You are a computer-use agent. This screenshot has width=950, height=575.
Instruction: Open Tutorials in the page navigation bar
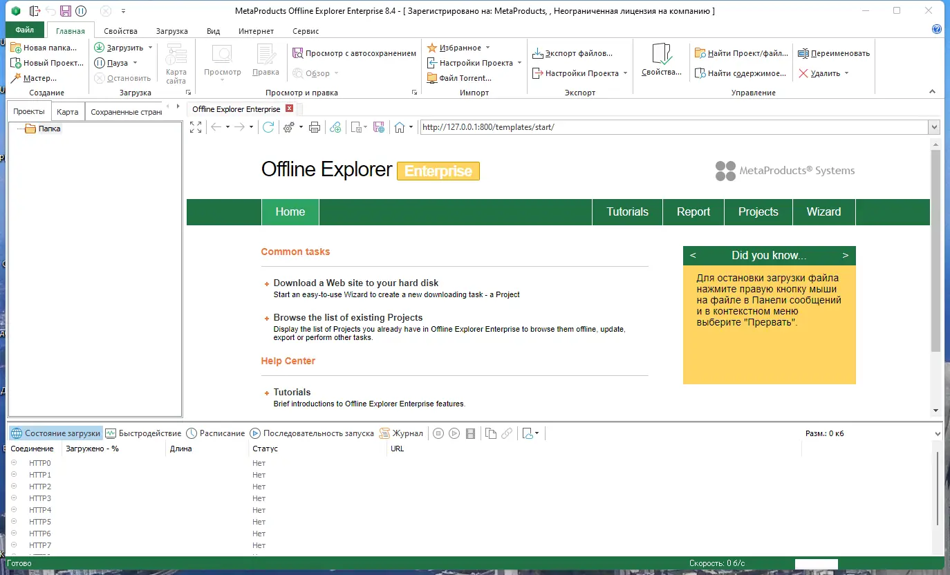pyautogui.click(x=628, y=212)
